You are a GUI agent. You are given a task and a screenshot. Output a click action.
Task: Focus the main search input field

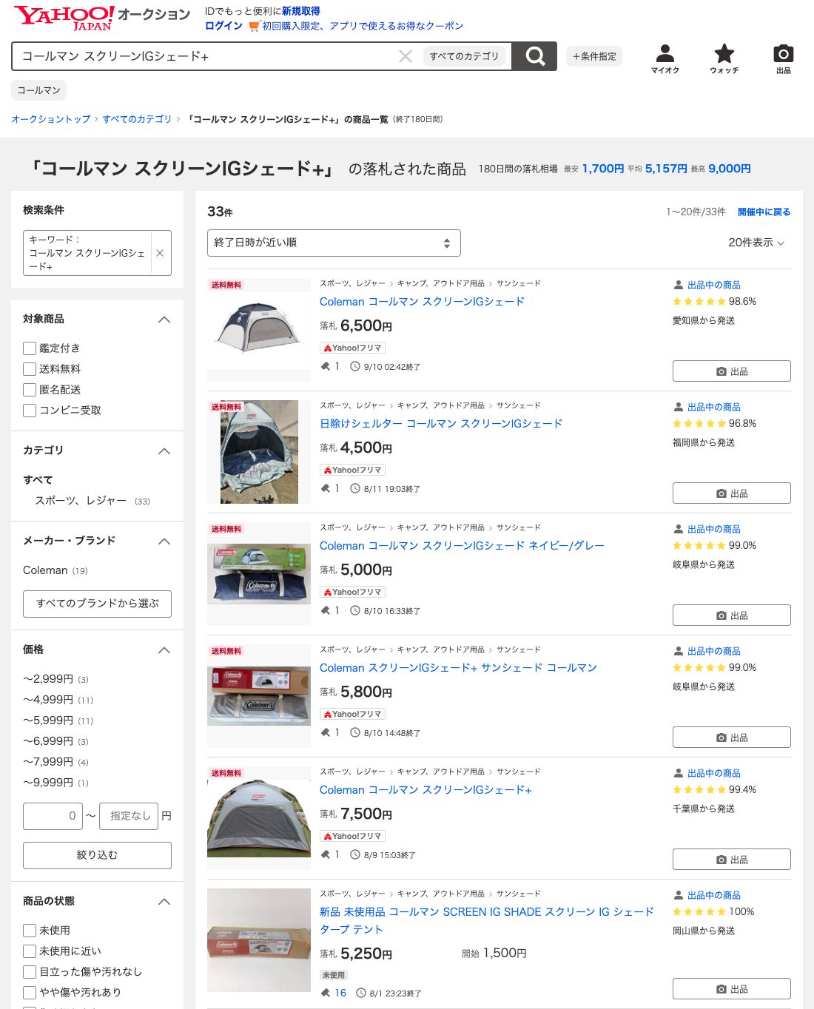coord(207,56)
